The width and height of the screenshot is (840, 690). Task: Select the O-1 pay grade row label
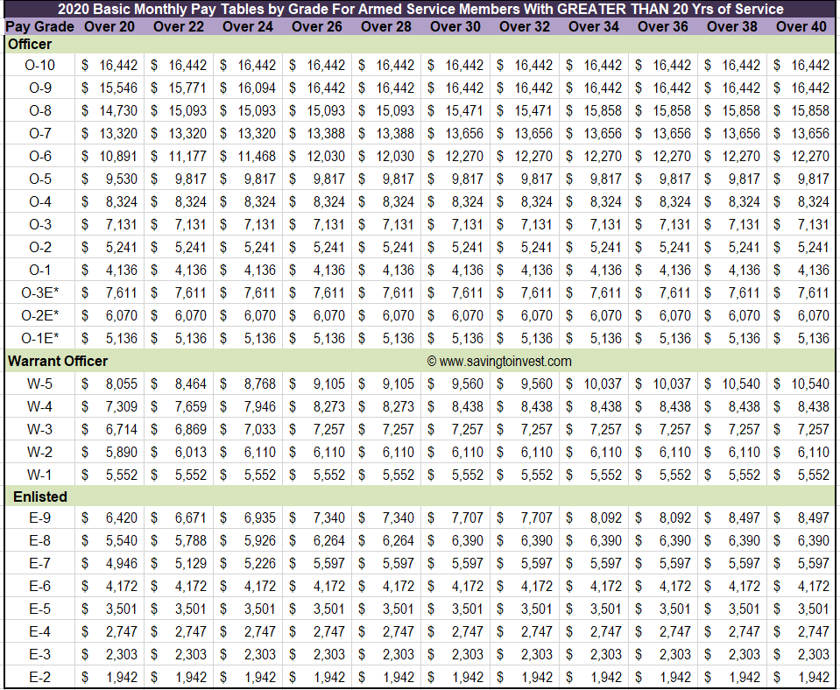39,270
